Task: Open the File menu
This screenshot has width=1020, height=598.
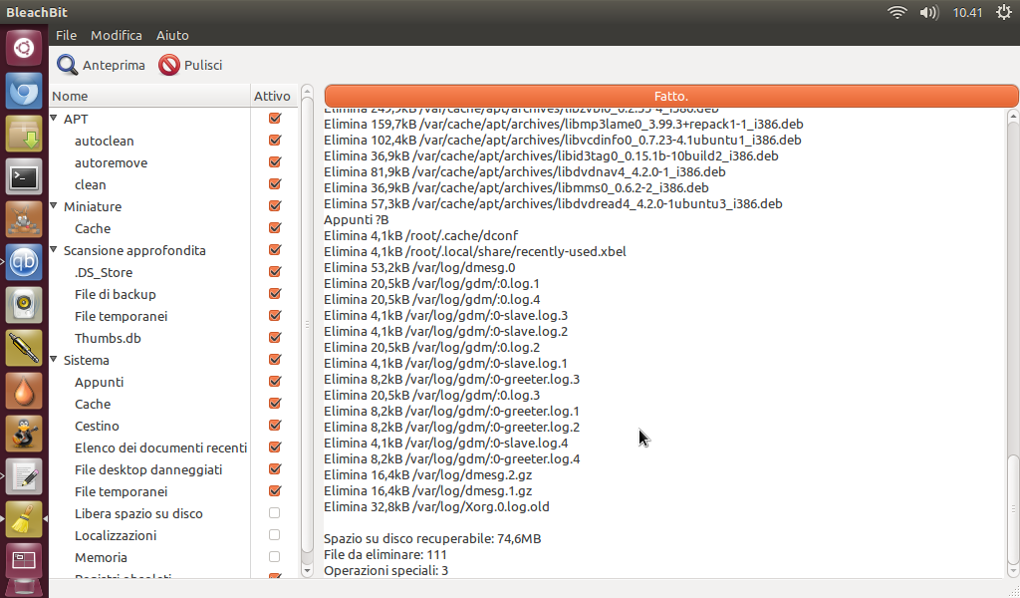Action: [66, 35]
